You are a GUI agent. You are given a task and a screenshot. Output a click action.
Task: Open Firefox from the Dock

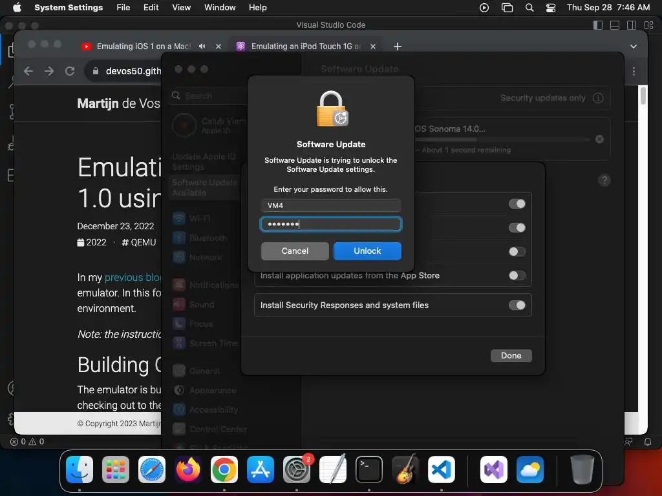188,470
